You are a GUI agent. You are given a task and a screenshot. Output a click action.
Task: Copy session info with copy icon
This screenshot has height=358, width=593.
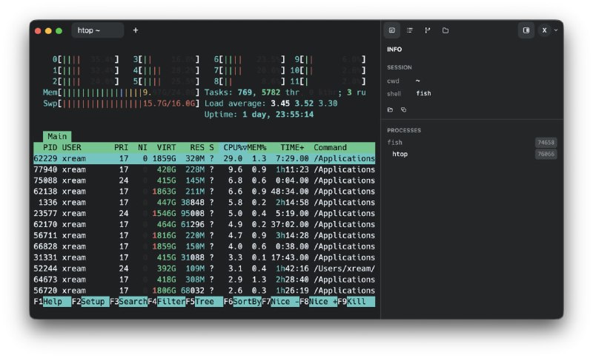[403, 109]
